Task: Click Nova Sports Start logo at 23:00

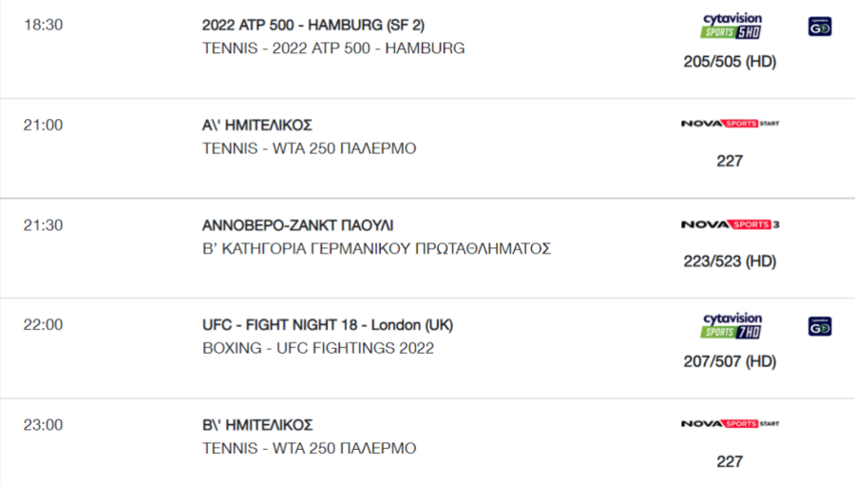Action: point(731,423)
